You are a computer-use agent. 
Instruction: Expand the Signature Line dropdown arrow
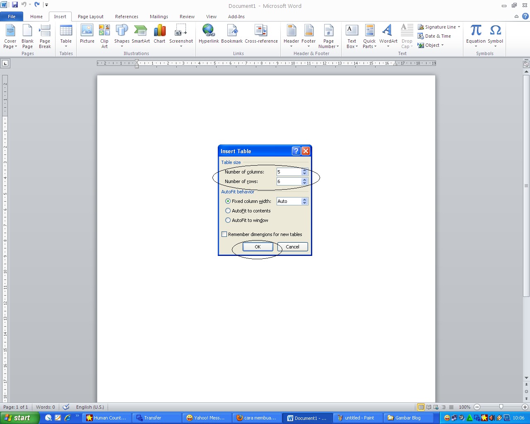(x=459, y=27)
